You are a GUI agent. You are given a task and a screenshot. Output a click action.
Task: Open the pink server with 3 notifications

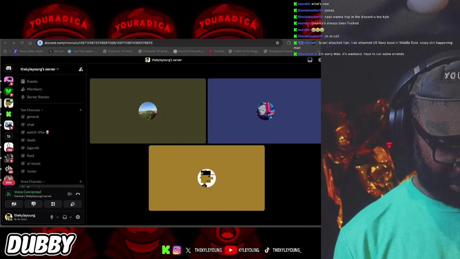[9, 81]
